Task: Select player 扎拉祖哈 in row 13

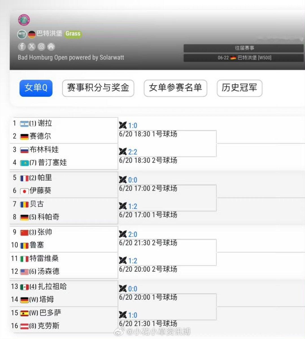Action: (x=53, y=287)
